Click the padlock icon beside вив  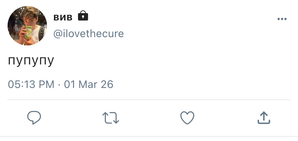(83, 16)
